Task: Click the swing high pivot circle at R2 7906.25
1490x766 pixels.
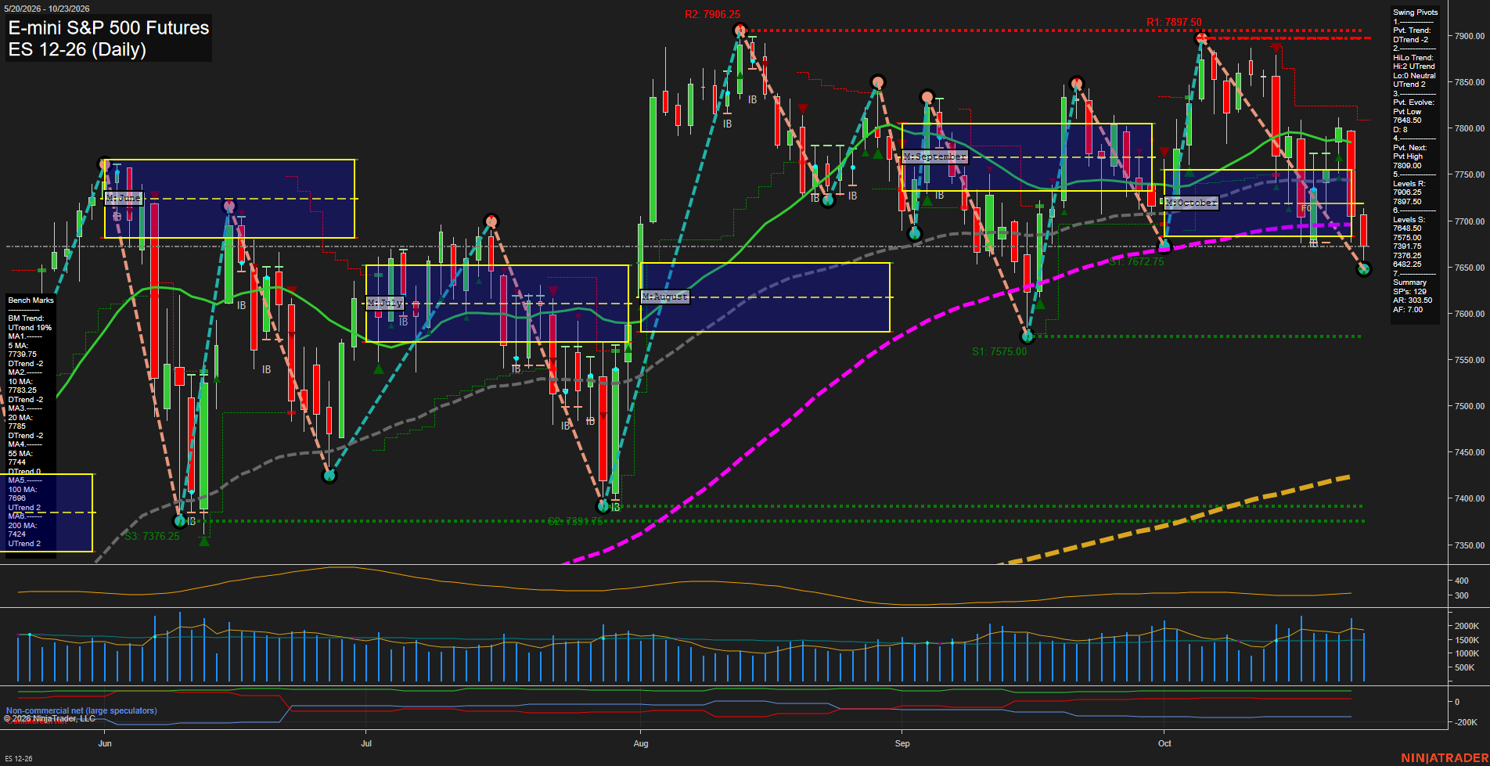Action: 740,31
